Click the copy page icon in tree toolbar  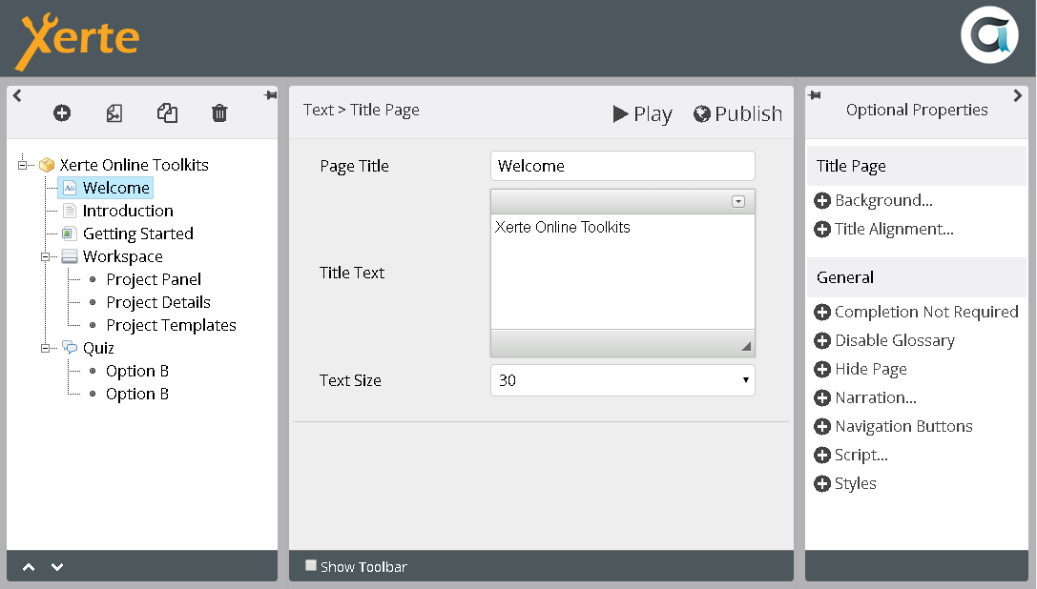tap(167, 113)
